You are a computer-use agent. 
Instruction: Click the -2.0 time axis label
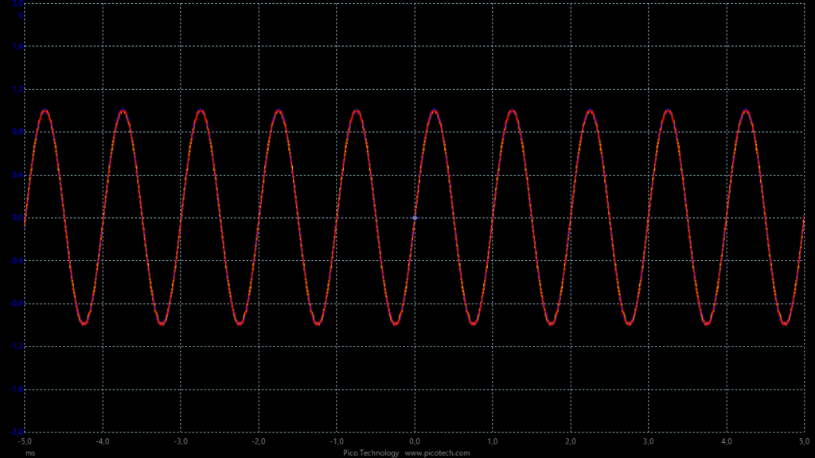click(x=259, y=441)
